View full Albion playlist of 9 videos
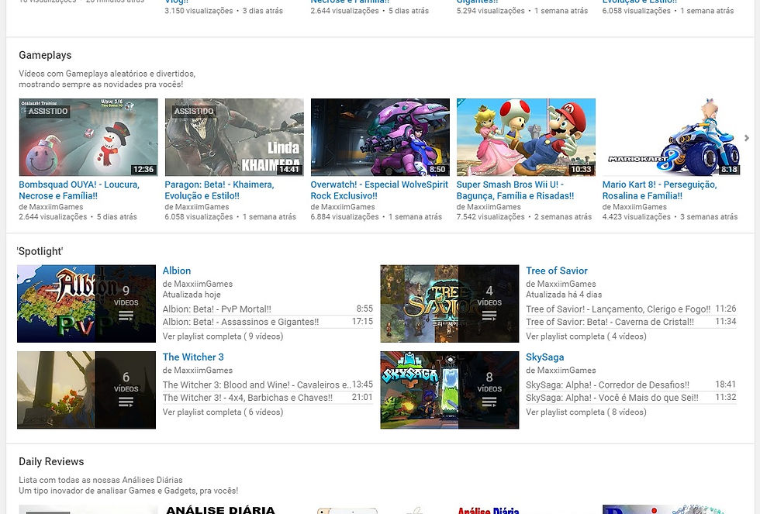The height and width of the screenshot is (514, 760). coord(223,336)
